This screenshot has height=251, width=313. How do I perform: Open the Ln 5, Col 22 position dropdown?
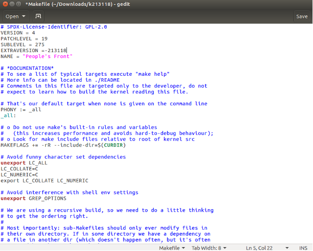click(267, 248)
